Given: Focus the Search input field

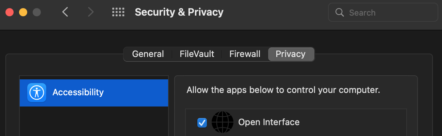Looking at the screenshot, I should coord(383,13).
